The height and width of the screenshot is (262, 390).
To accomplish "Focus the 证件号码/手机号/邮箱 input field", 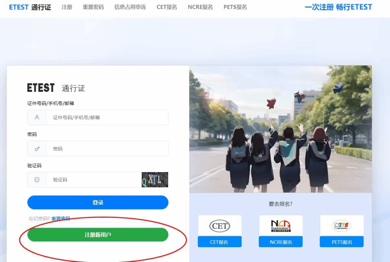I will point(107,117).
